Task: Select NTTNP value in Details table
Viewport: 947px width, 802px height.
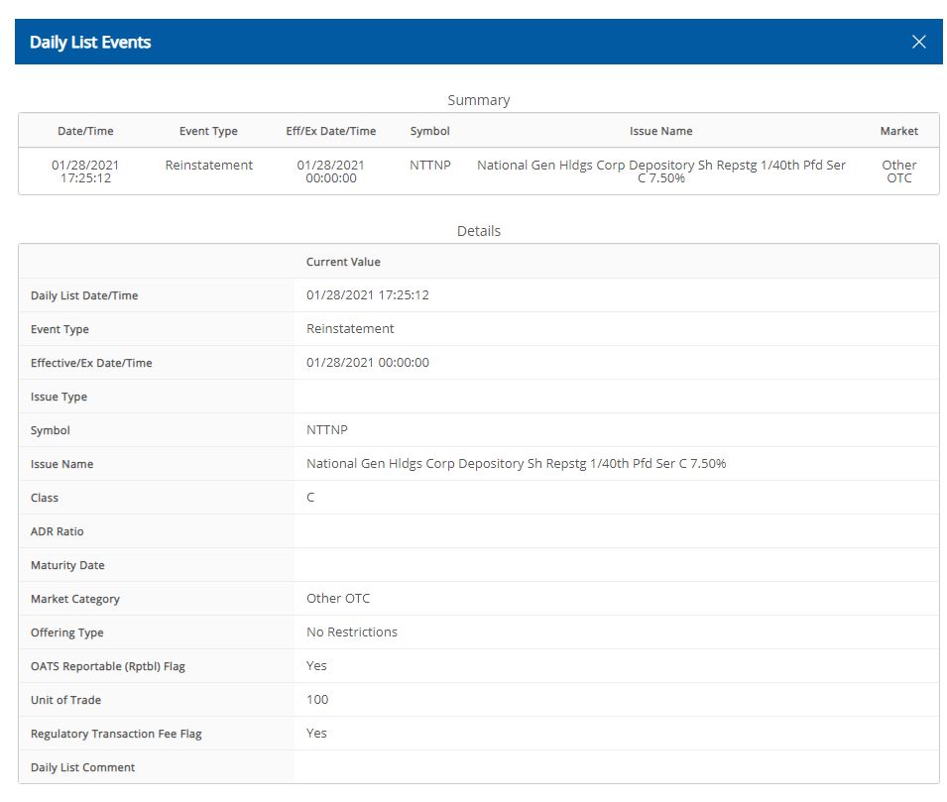Action: pos(326,430)
